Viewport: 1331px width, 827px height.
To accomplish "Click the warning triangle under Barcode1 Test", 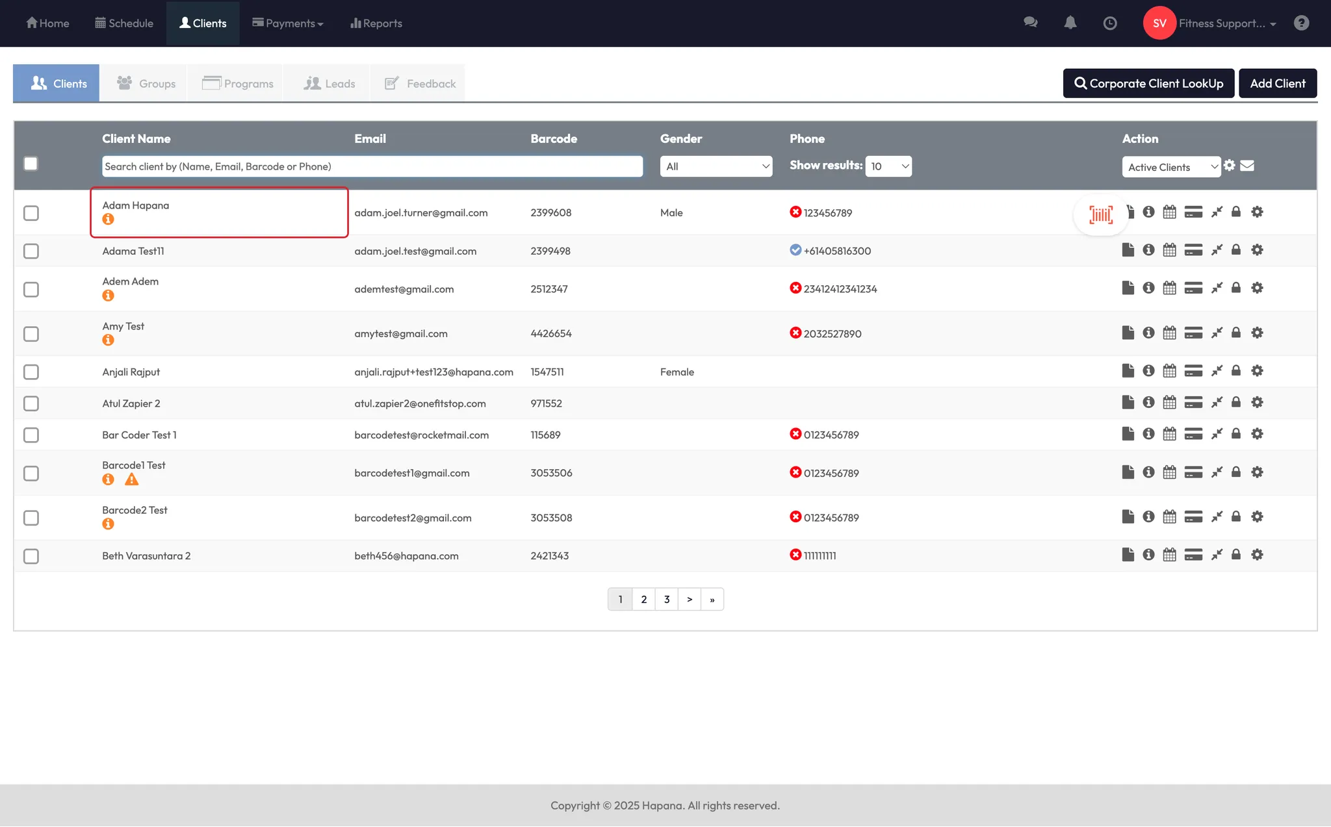I will (132, 480).
